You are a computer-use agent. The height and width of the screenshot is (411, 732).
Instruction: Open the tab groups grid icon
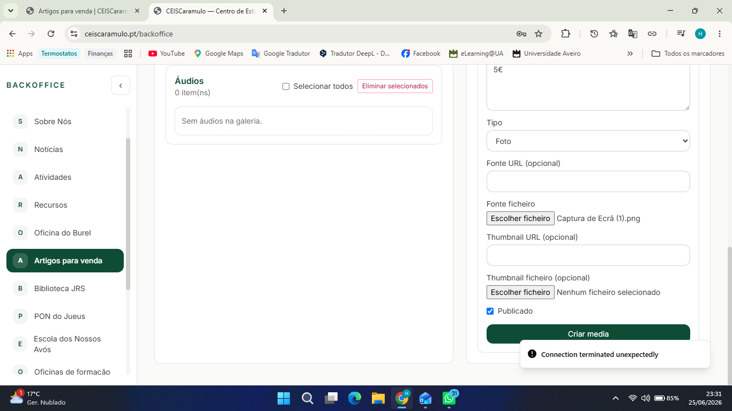click(128, 54)
